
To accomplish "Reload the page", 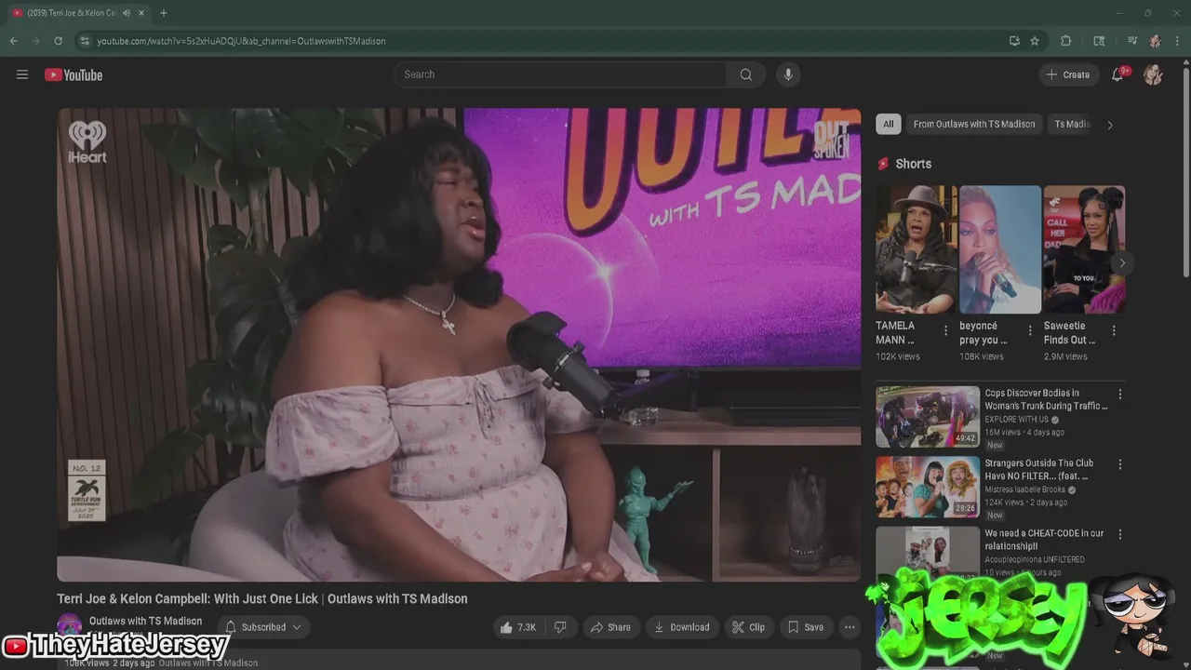I will click(58, 41).
